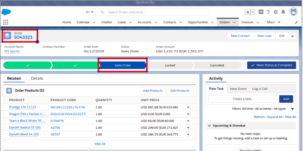The width and height of the screenshot is (303, 151).
Task: Click the Create a task input field
Action: pos(243,99)
